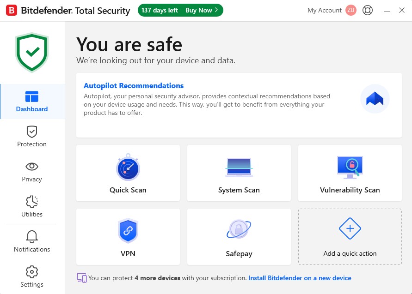Start a Quick Scan via radar icon
The image size is (412, 294).
(128, 168)
